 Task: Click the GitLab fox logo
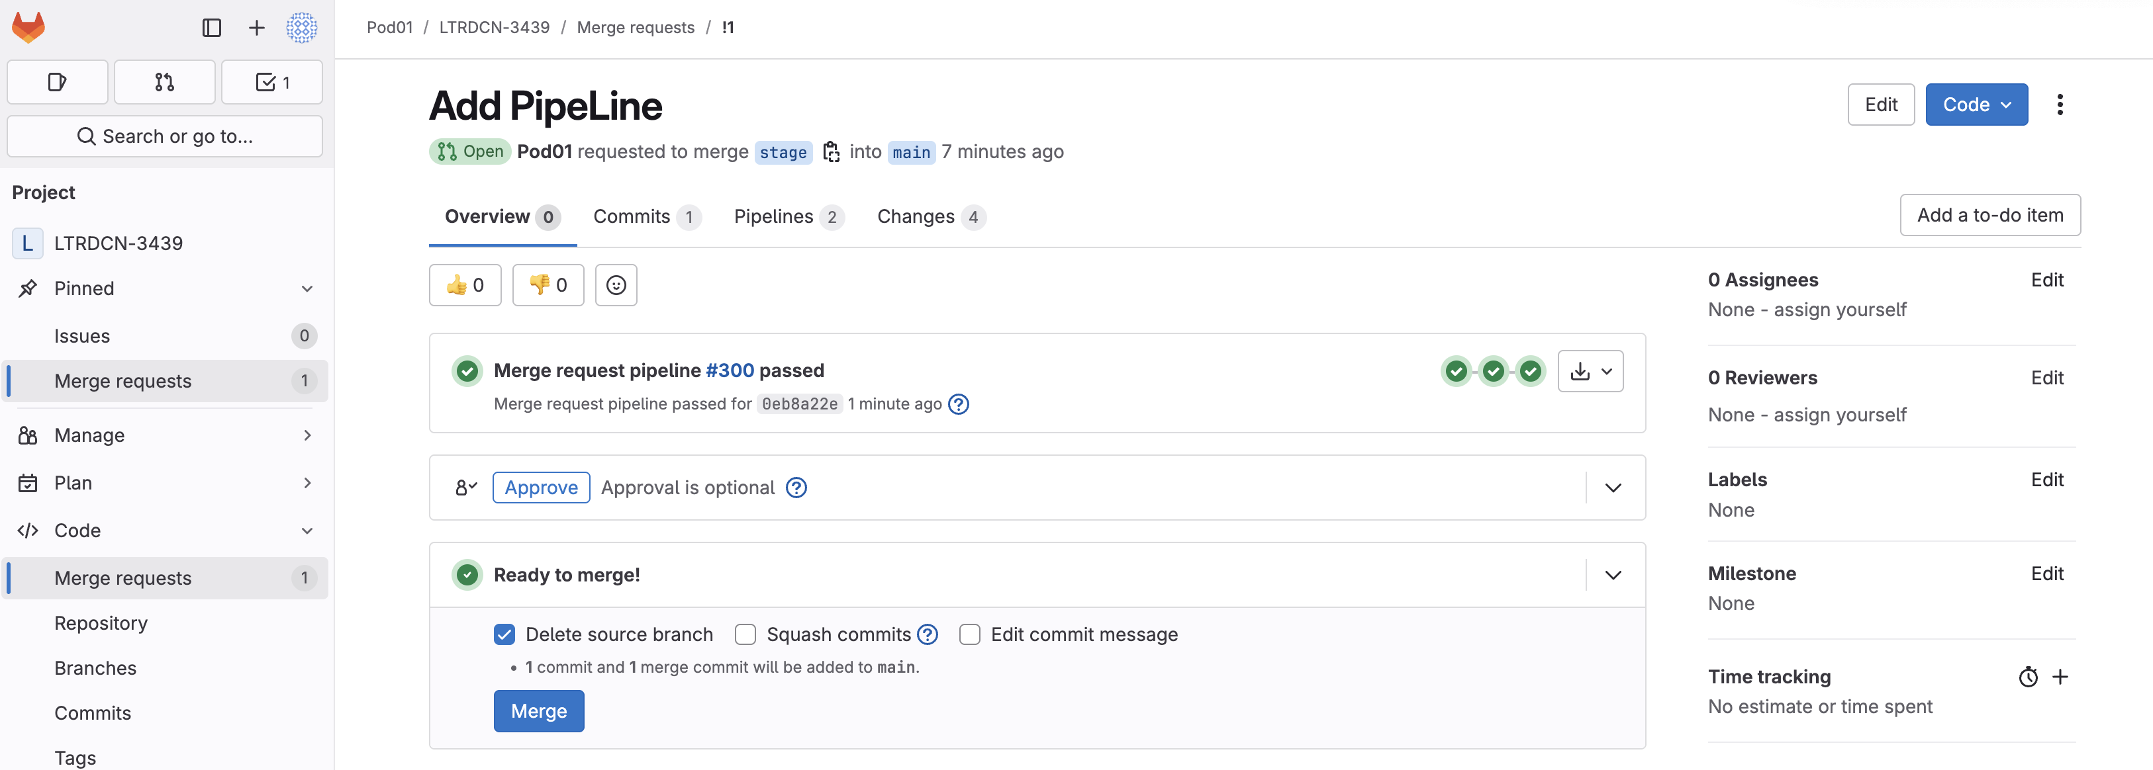[28, 28]
